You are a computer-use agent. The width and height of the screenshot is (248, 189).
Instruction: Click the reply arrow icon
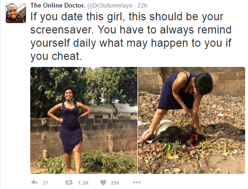click(34, 182)
